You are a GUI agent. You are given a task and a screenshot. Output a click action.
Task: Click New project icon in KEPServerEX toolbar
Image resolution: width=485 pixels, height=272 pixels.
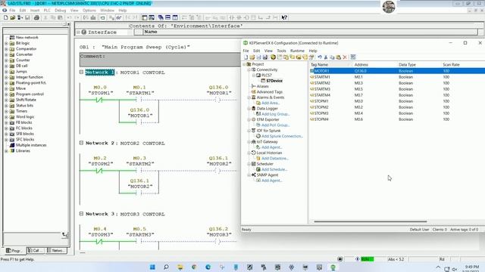pyautogui.click(x=246, y=57)
